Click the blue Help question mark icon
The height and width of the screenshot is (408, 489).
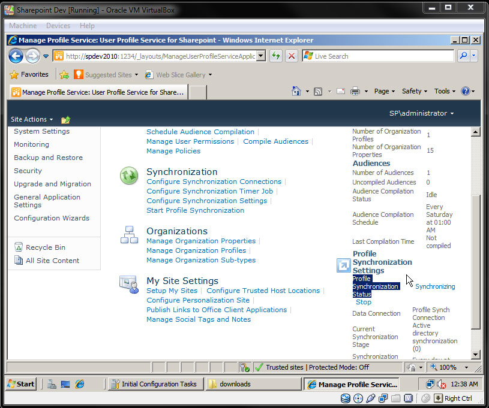465,91
